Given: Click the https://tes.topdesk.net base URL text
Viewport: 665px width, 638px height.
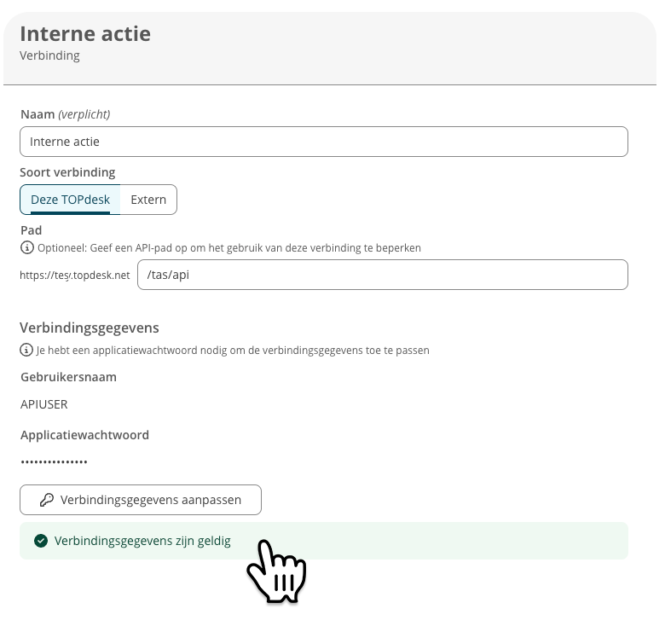Looking at the screenshot, I should pyautogui.click(x=75, y=275).
